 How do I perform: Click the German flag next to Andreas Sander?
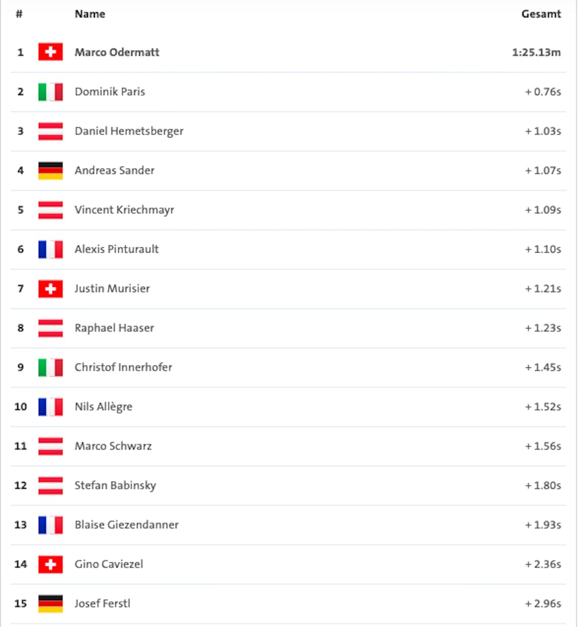(x=51, y=170)
